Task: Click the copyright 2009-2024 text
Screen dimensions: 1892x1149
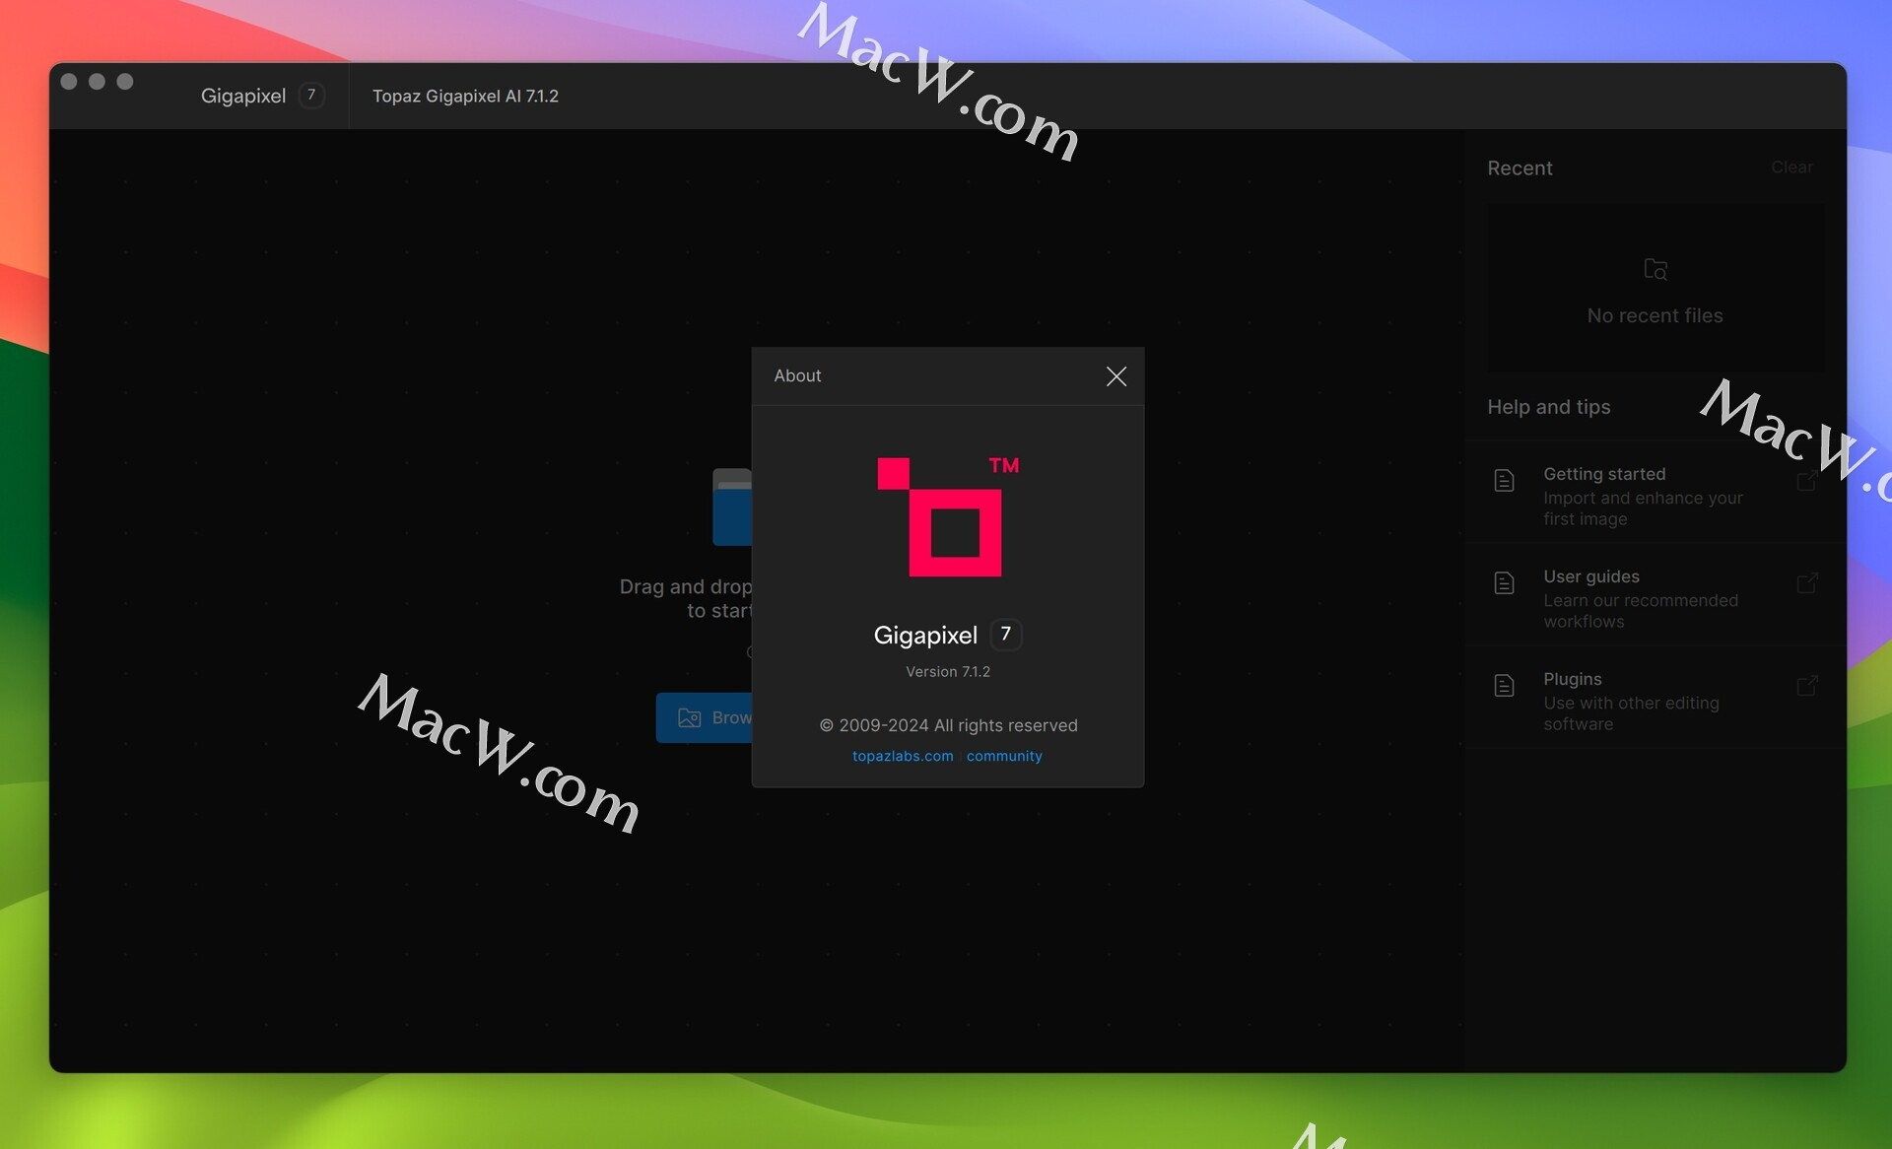Action: click(x=948, y=725)
